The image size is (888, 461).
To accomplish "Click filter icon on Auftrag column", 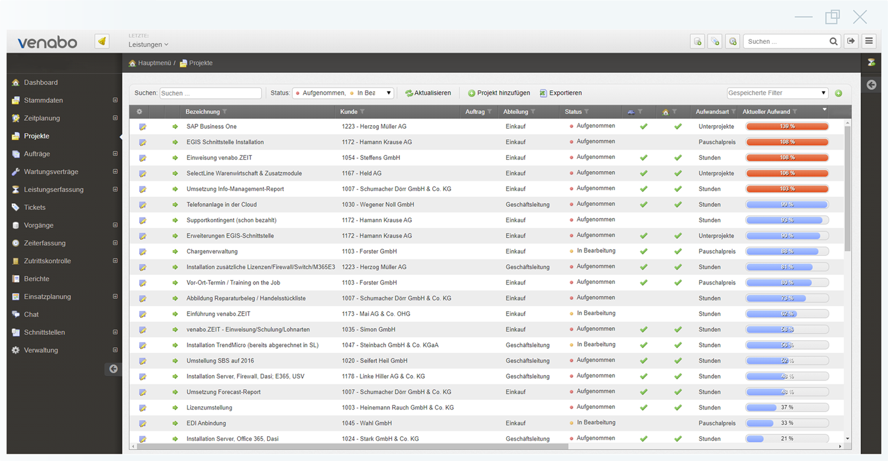I will [x=490, y=112].
